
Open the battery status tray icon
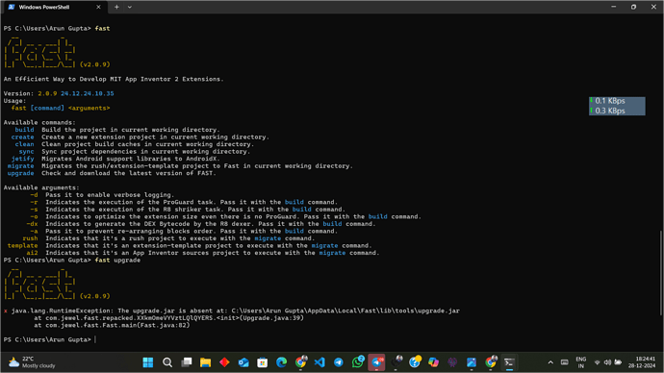618,362
